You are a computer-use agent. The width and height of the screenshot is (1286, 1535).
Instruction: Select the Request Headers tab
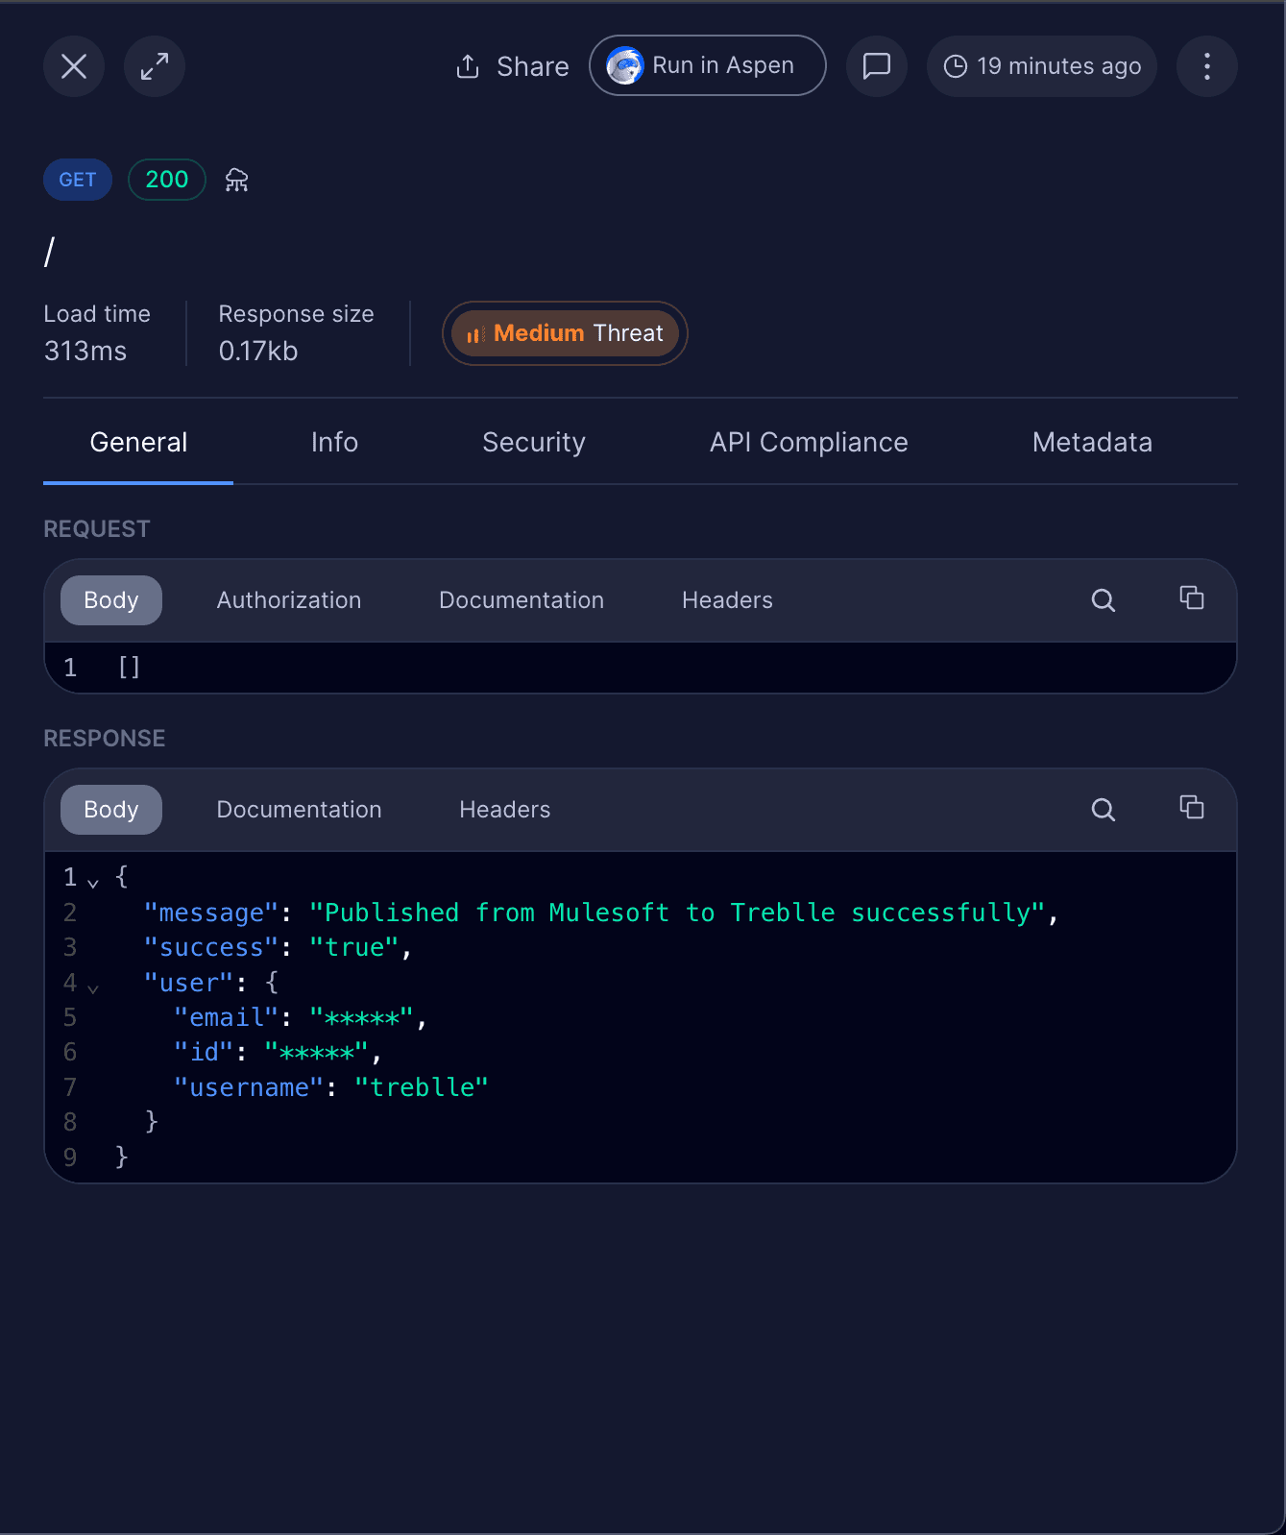(727, 600)
